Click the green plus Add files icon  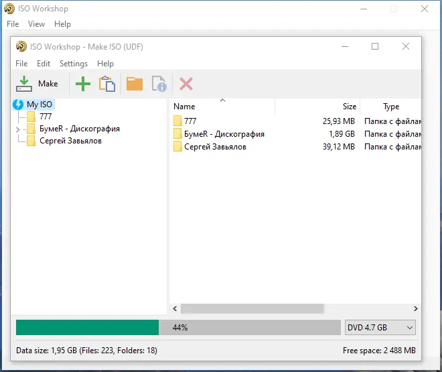coord(83,84)
